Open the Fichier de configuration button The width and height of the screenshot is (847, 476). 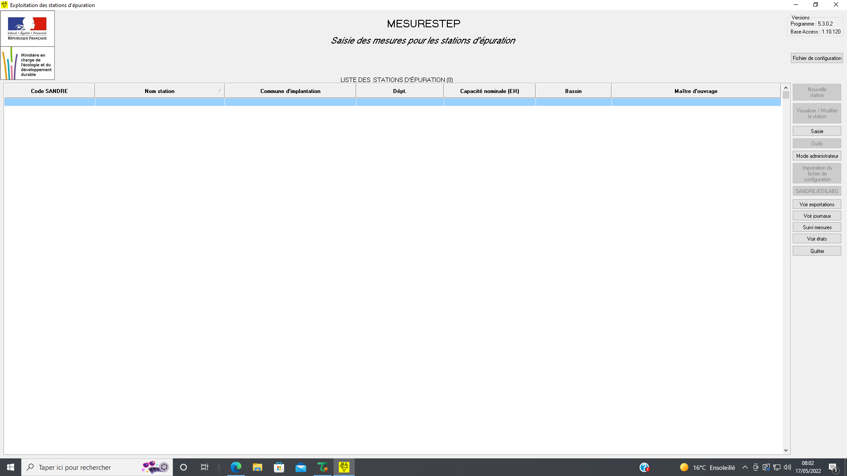(x=817, y=58)
